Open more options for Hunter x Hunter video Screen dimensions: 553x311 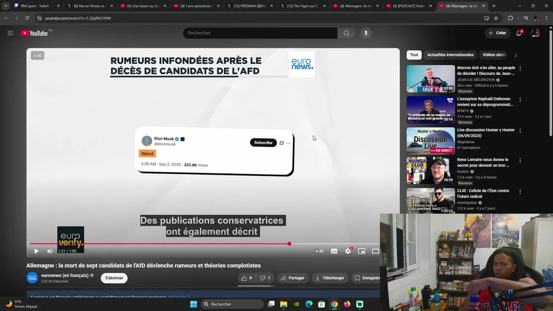[x=520, y=131]
